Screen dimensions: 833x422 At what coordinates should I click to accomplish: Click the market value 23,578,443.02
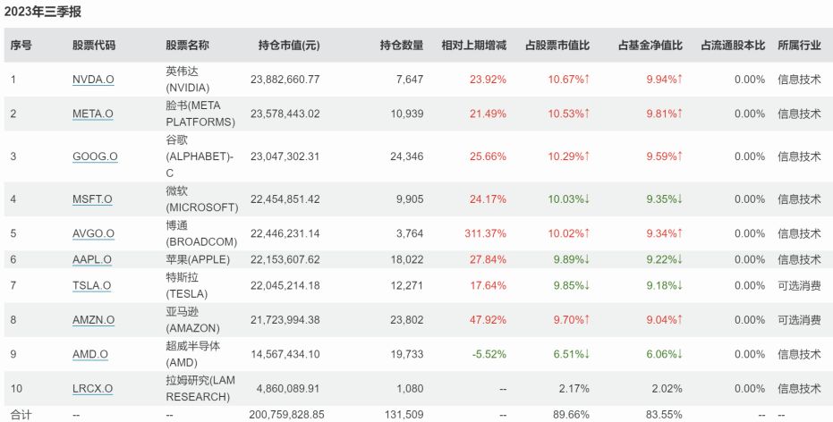click(x=285, y=114)
